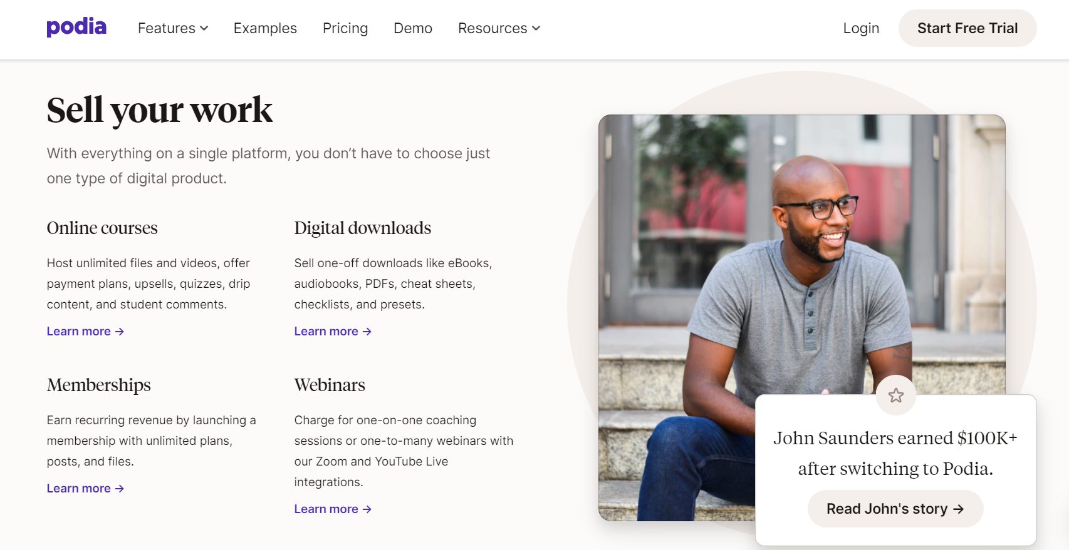Expand the Features dropdown menu
This screenshot has width=1069, height=550.
click(173, 28)
